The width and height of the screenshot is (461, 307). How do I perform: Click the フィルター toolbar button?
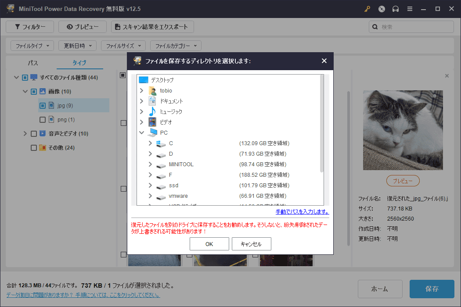pos(30,27)
